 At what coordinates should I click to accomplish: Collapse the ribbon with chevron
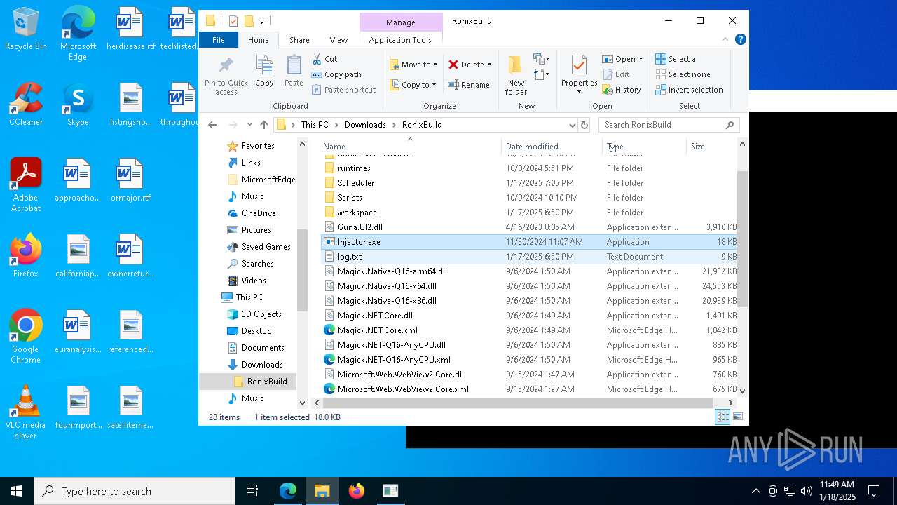726,40
